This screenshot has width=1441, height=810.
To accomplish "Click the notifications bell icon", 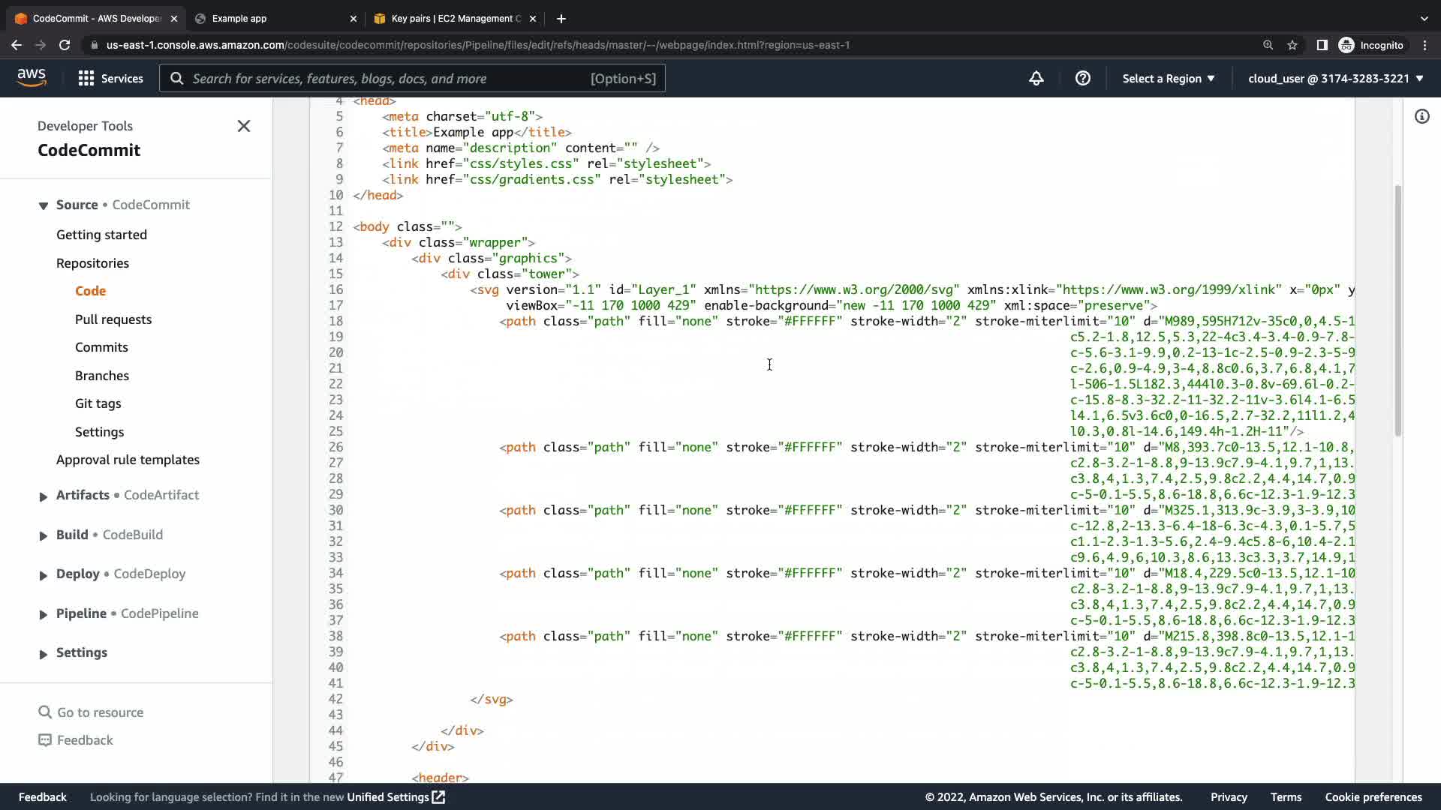I will tap(1036, 79).
